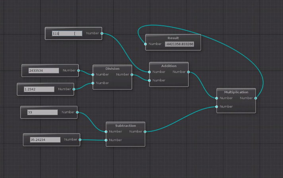Click the Addition node's top input port
This screenshot has width=283, height=178.
tap(149, 72)
